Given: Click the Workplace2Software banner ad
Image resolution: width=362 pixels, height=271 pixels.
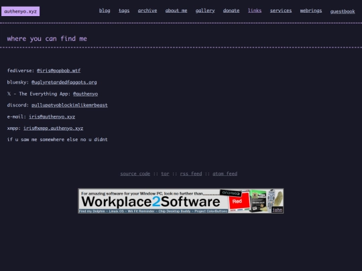Looking at the screenshot, I should point(181,201).
